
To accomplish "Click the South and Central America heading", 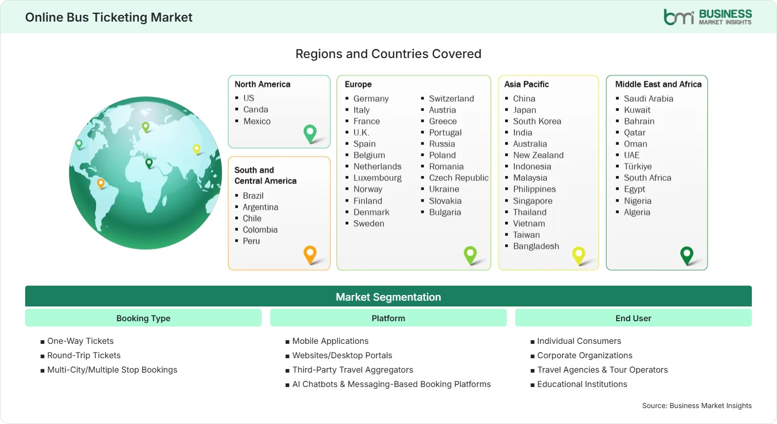I will (266, 175).
